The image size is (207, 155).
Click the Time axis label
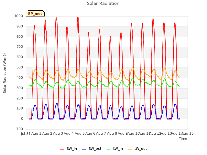183,139
